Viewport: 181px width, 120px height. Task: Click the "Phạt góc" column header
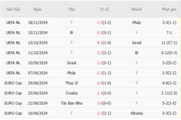[169, 9]
